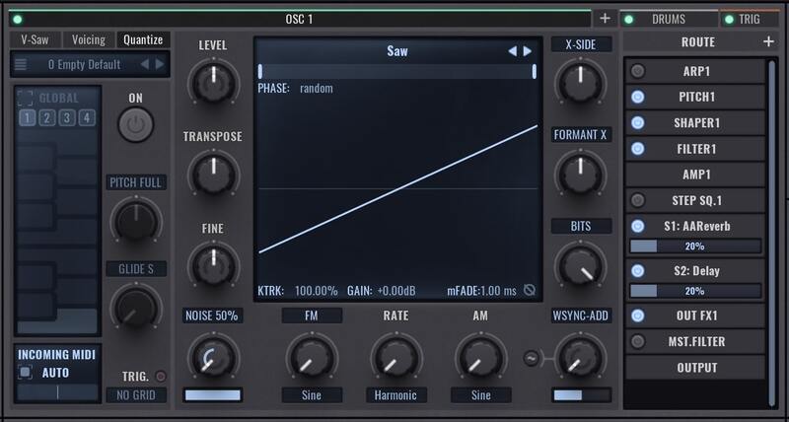Open the GLIDE S dropdown

tap(136, 269)
